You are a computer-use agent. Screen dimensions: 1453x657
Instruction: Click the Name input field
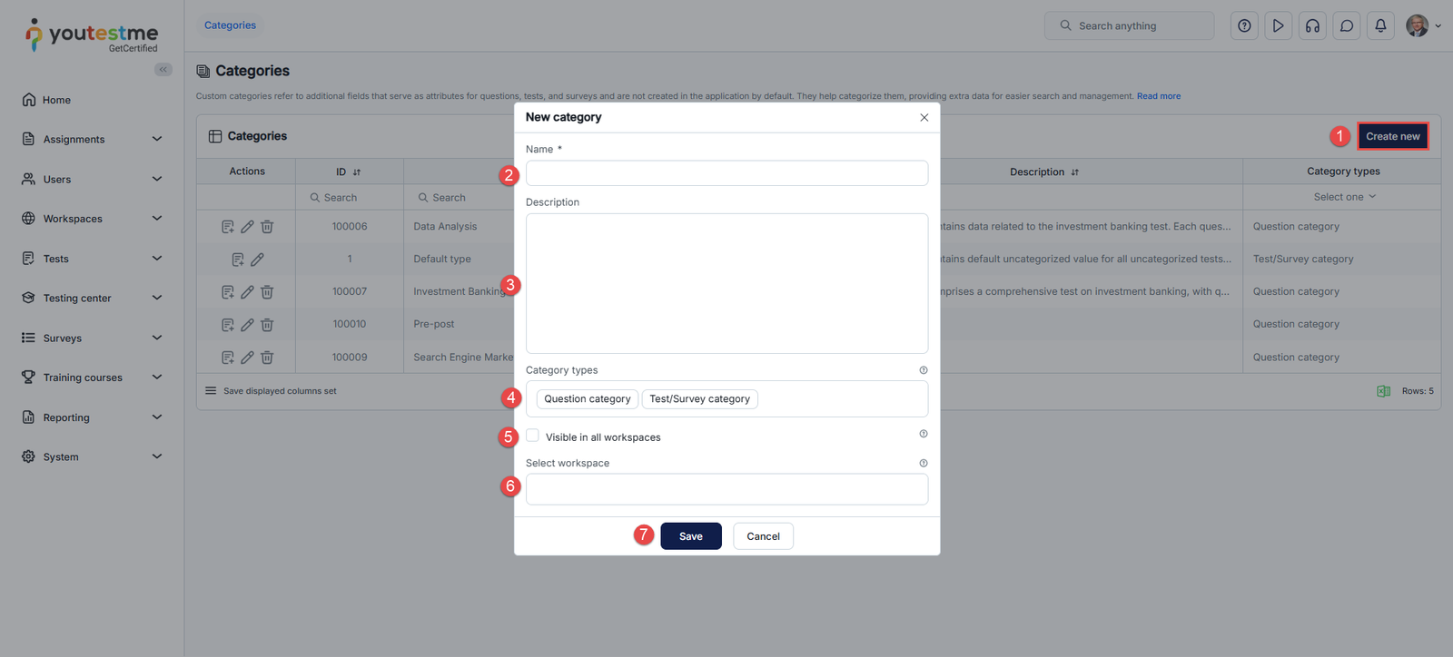click(x=726, y=173)
